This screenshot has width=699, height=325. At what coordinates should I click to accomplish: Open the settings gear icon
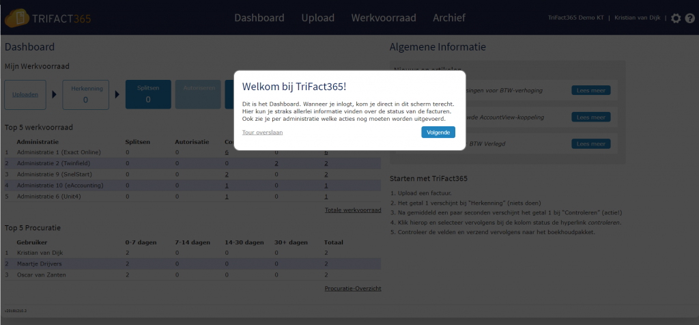pos(676,18)
